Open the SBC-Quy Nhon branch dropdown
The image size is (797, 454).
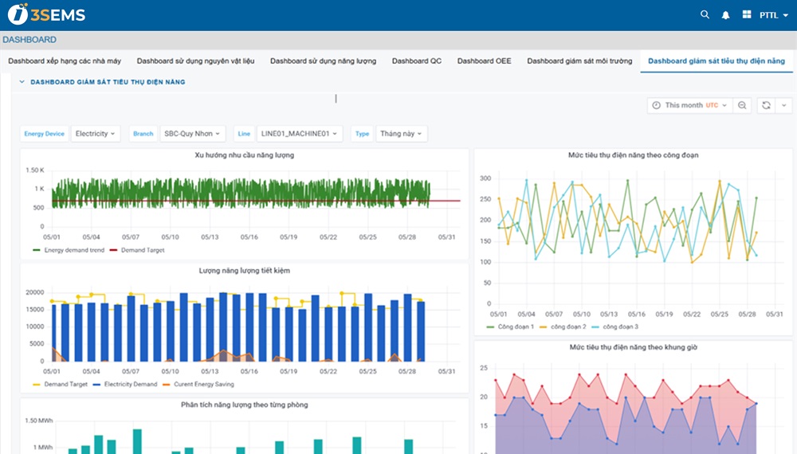(x=193, y=134)
